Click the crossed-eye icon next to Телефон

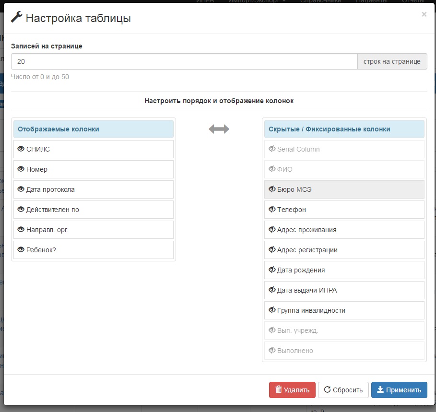click(272, 210)
